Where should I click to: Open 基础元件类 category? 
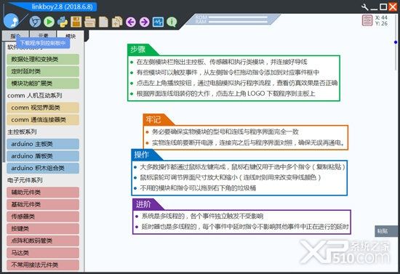[x=43, y=204]
